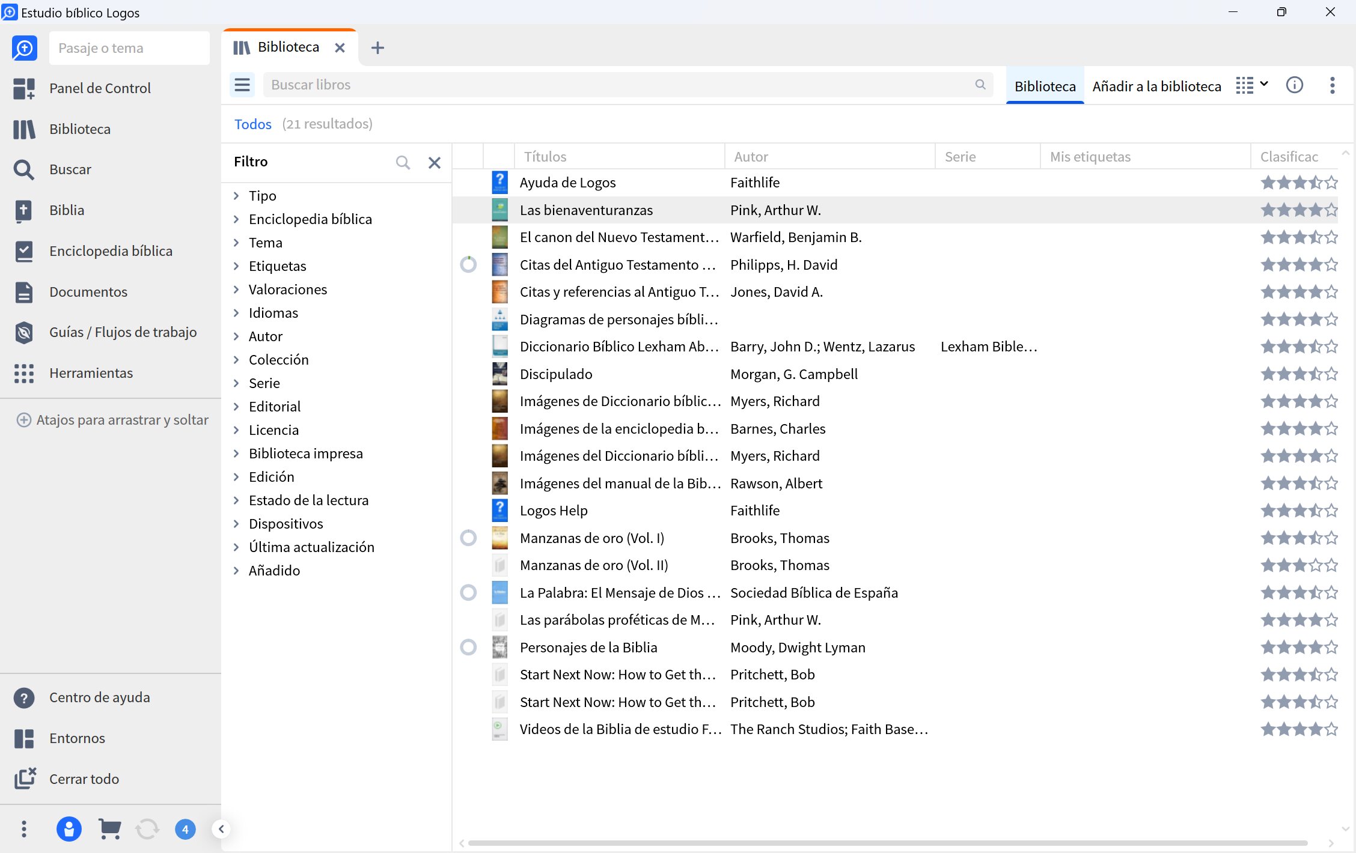The width and height of the screenshot is (1356, 853).
Task: Open the Las bienaventuranzas book
Action: 586,210
